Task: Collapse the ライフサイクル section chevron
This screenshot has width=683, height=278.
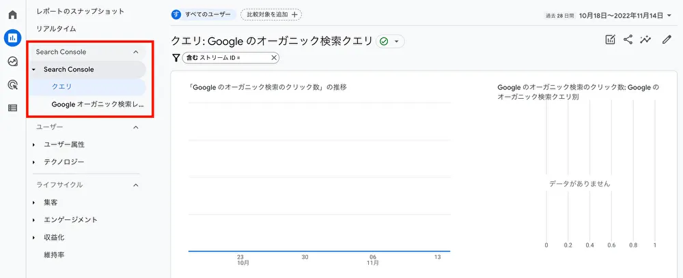Action: (135, 185)
